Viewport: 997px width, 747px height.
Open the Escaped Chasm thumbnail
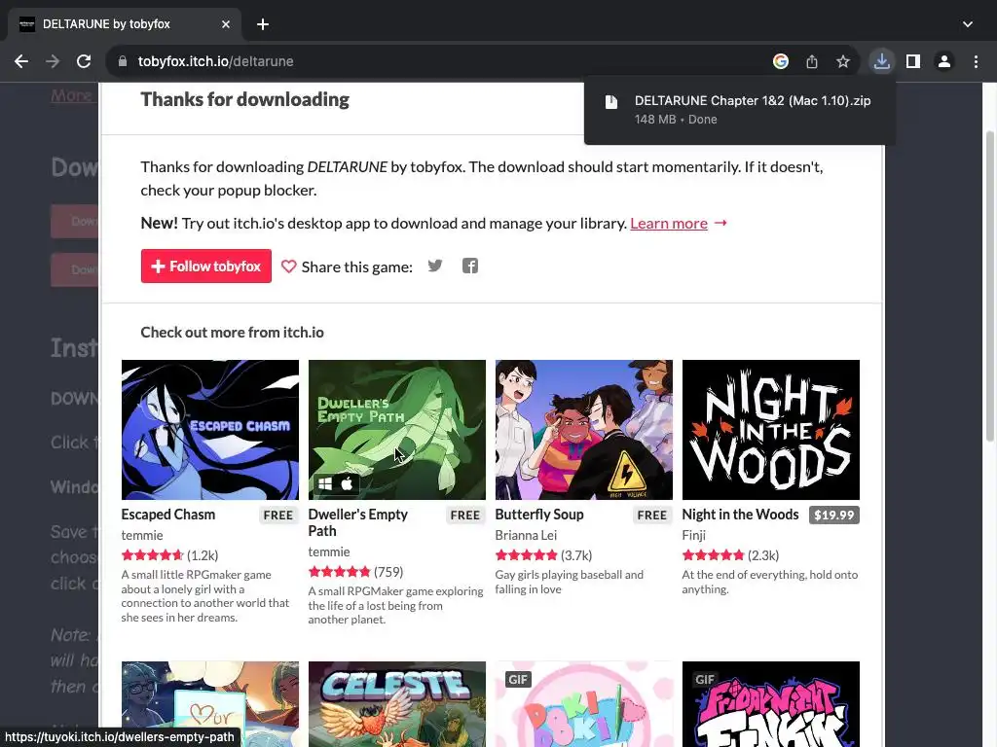[x=210, y=430]
